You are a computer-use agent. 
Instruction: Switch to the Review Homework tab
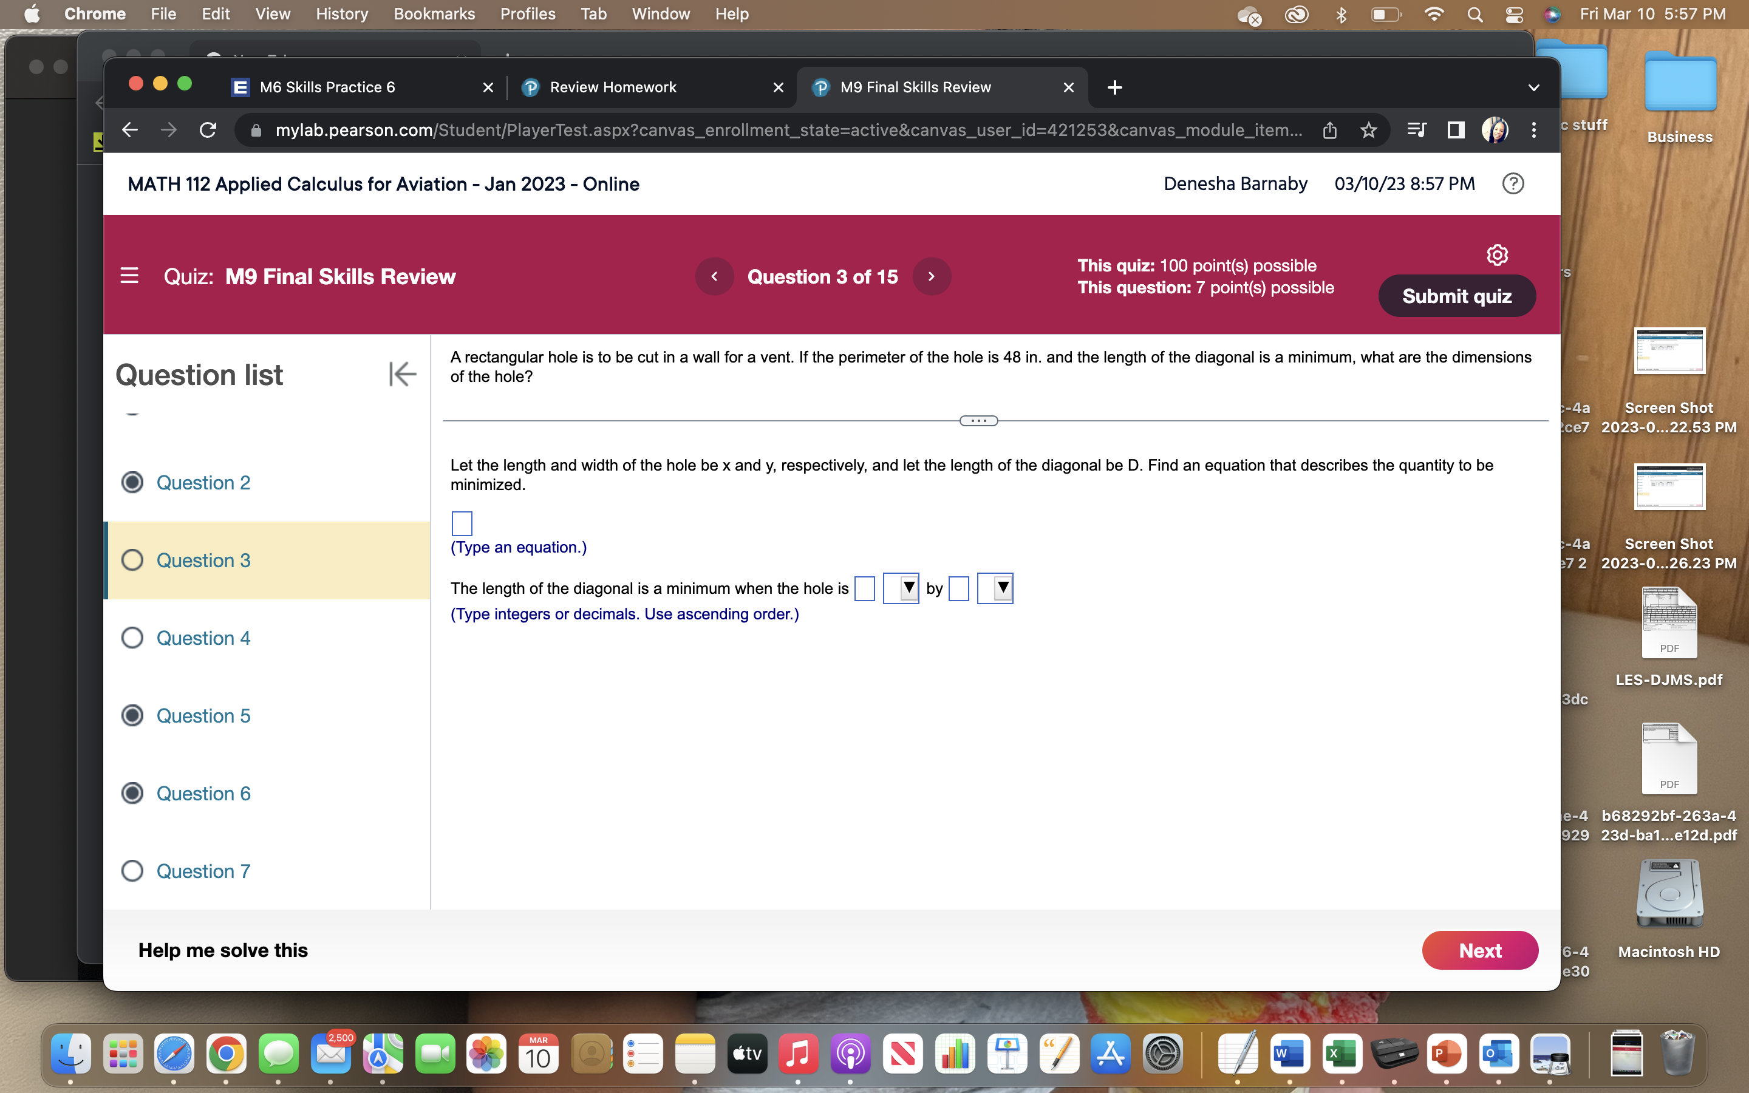coord(612,87)
